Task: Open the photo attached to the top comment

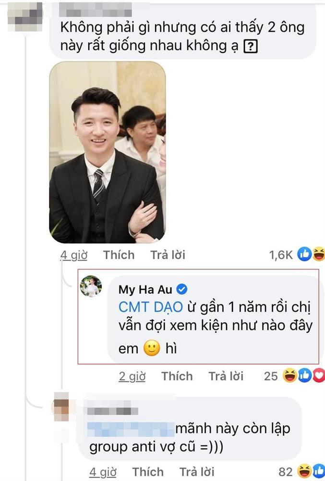Action: [x=108, y=152]
